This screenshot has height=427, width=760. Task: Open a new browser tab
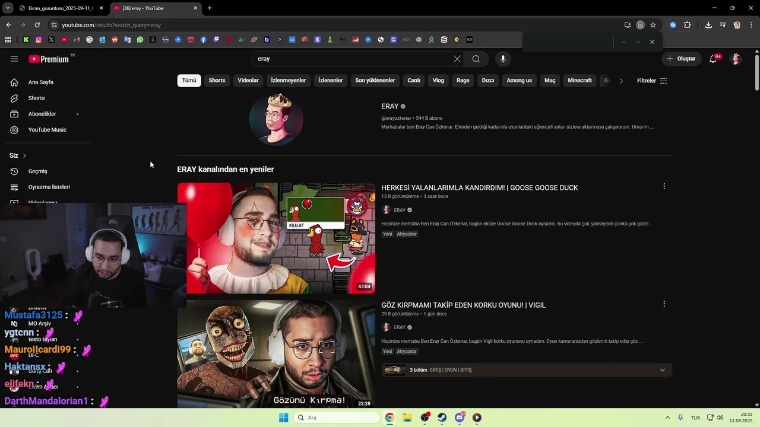(210, 8)
